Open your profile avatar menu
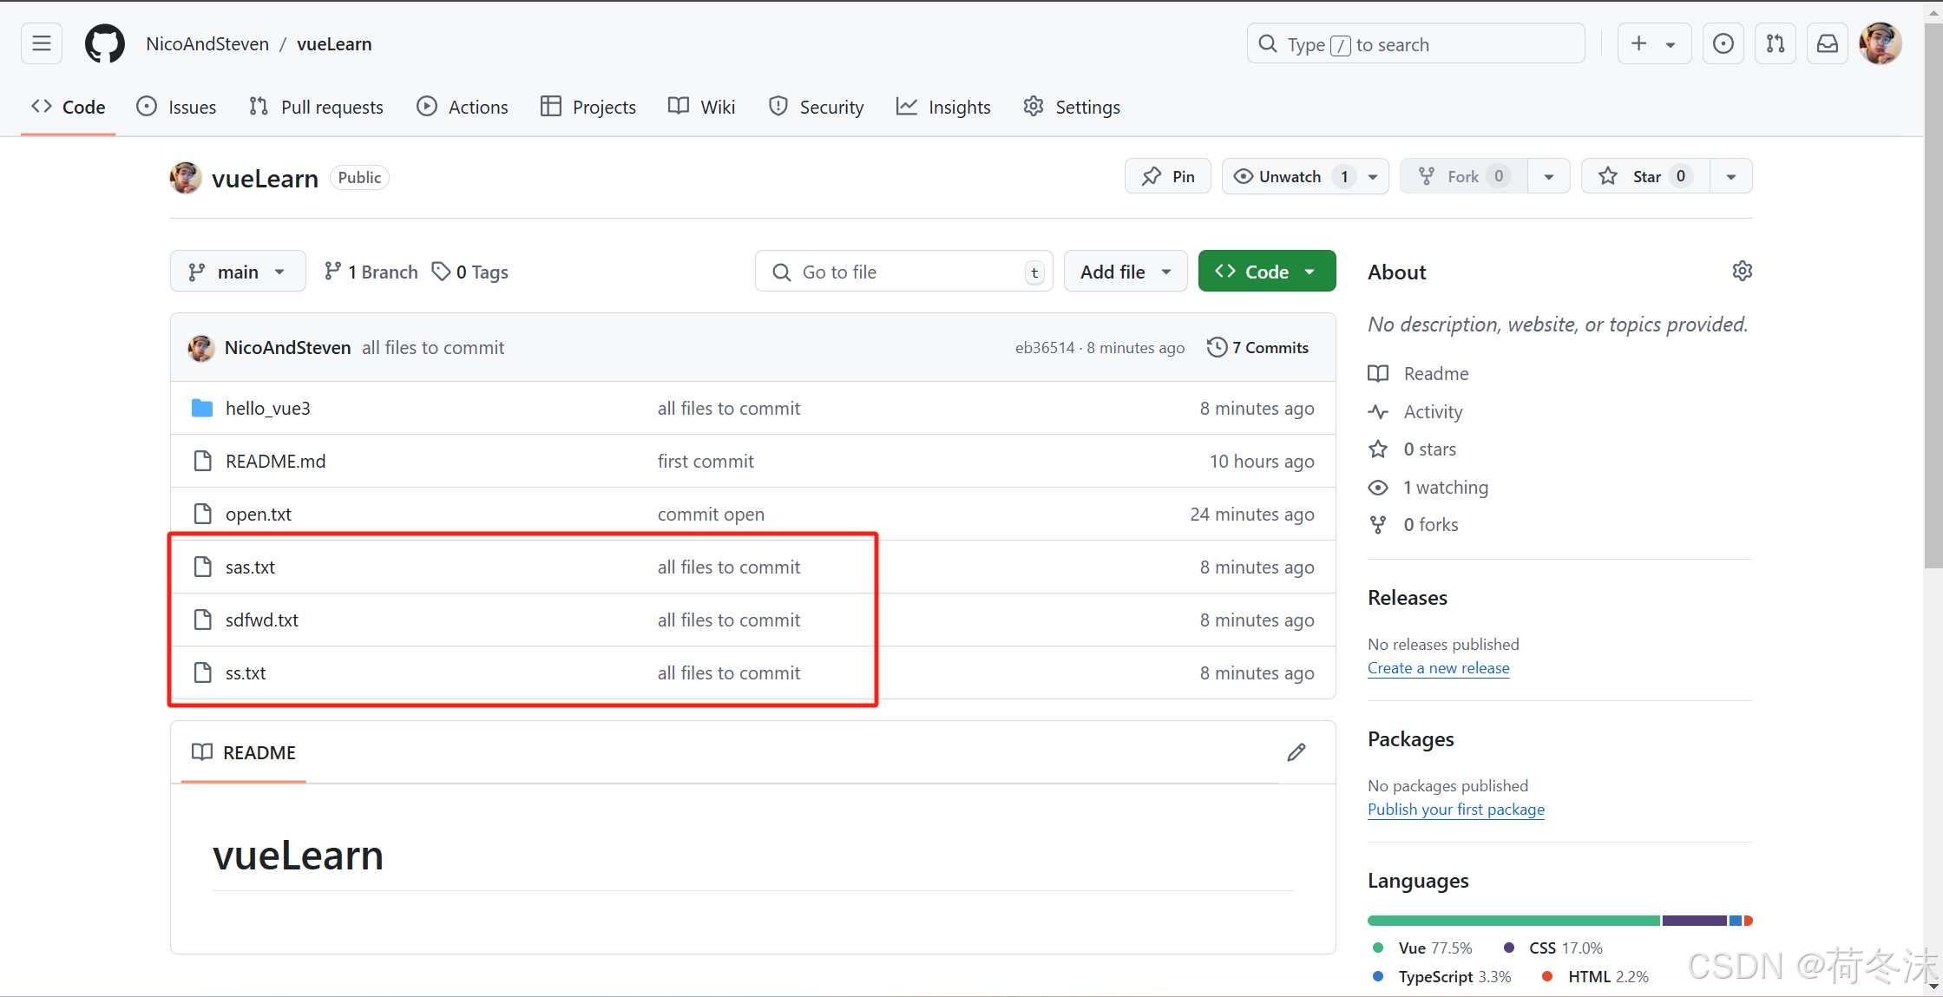Viewport: 1943px width, 997px height. pos(1880,43)
